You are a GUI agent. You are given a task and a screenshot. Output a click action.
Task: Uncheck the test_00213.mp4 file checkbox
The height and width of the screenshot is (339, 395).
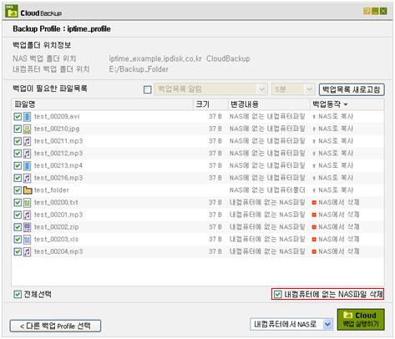pos(18,166)
